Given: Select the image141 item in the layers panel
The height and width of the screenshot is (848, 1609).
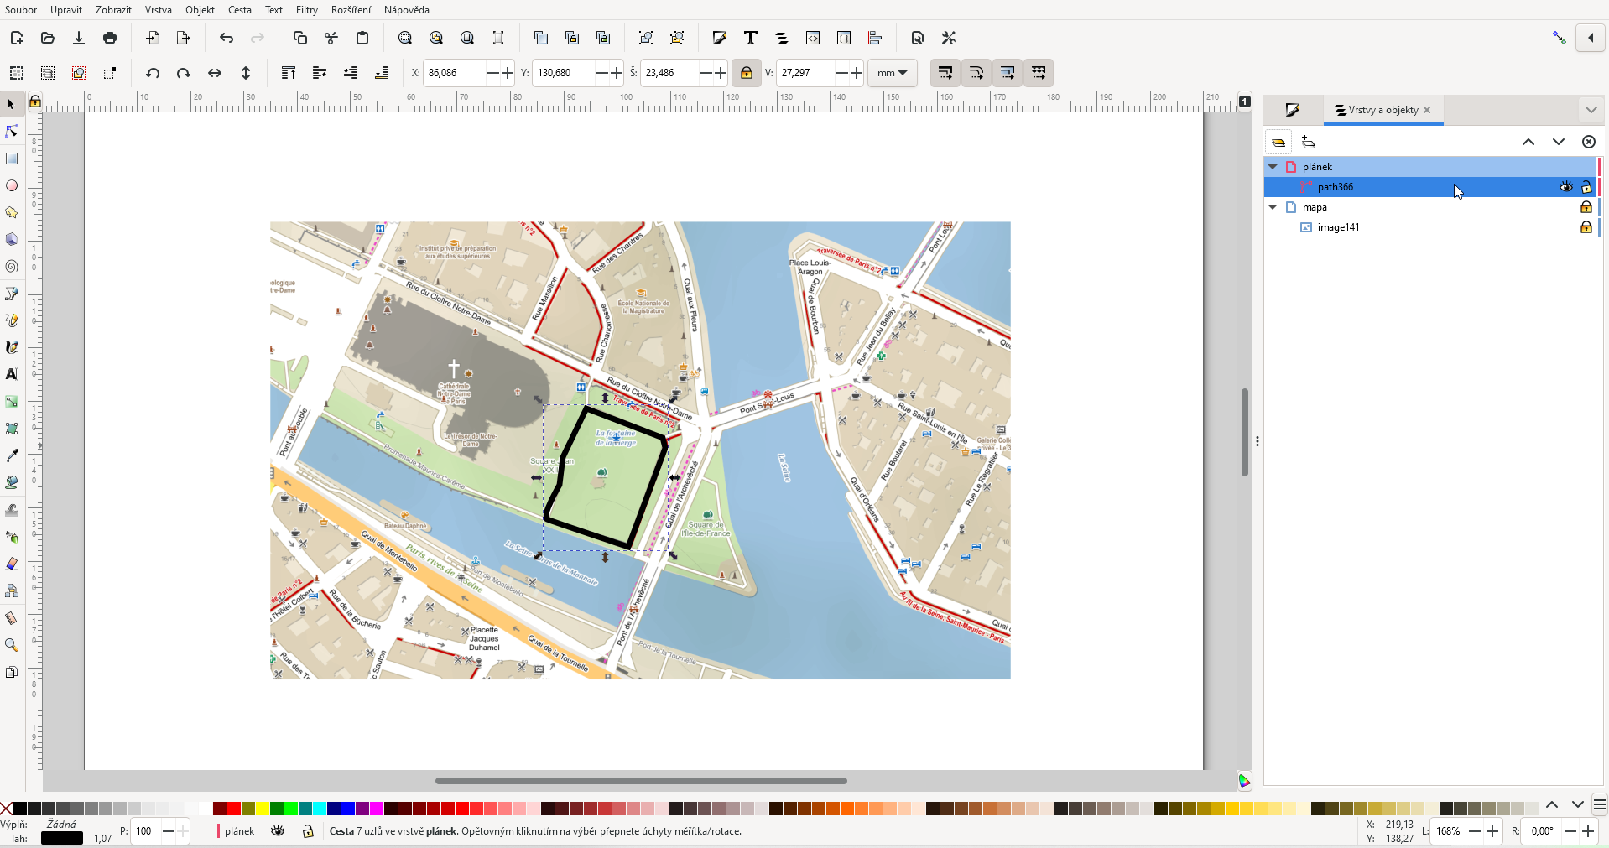Looking at the screenshot, I should (x=1339, y=227).
